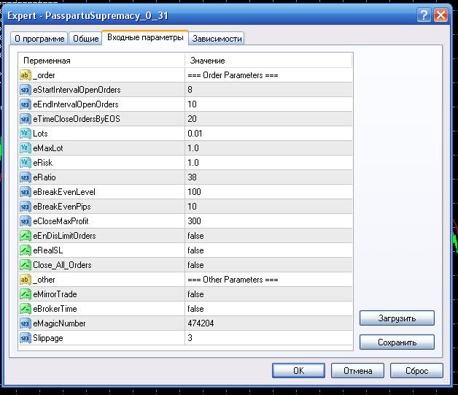Click the integer icon beside eCloseMaxProfit

click(26, 221)
